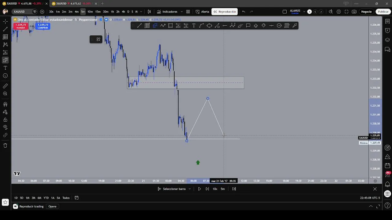Open the emoji icons tool in left sidebar
Image resolution: width=392 pixels, height=220 pixels.
click(x=5, y=76)
